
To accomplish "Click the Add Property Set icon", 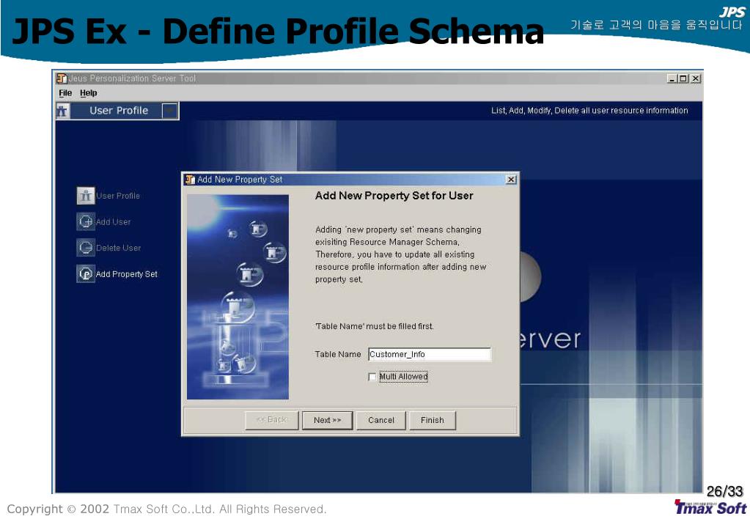I will click(86, 273).
